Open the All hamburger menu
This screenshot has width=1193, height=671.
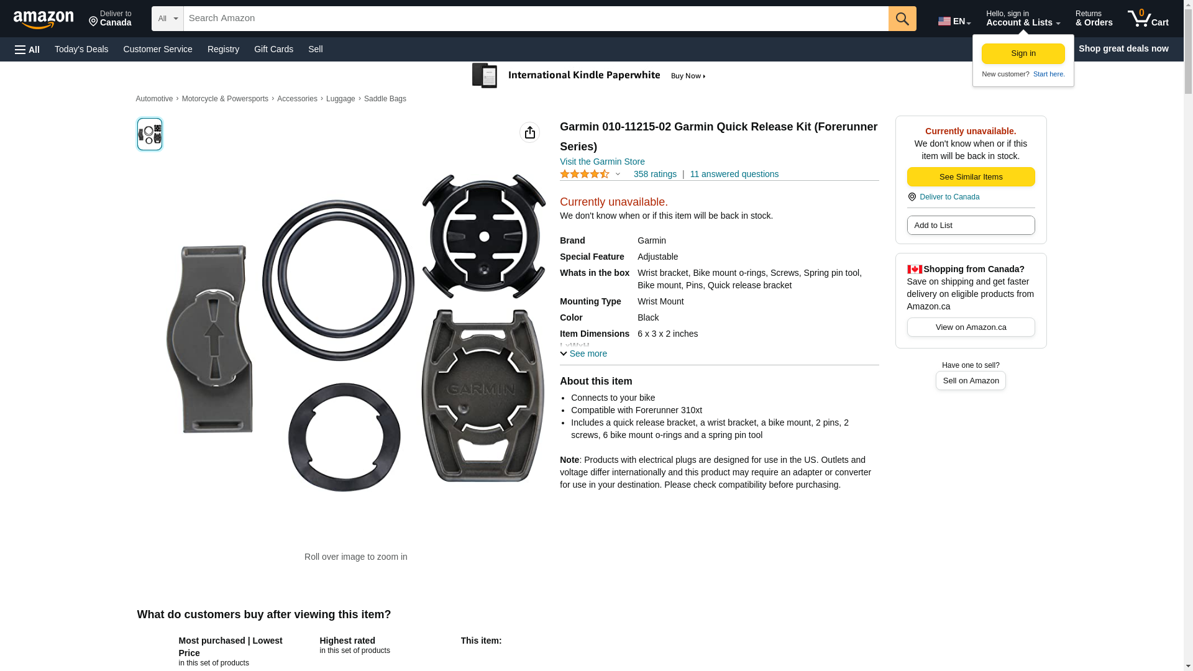coord(27,49)
